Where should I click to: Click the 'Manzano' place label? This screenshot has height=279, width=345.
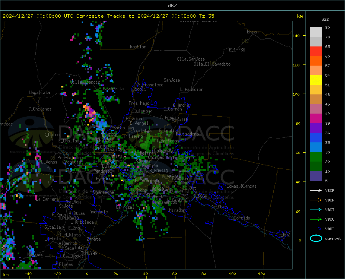35,254
